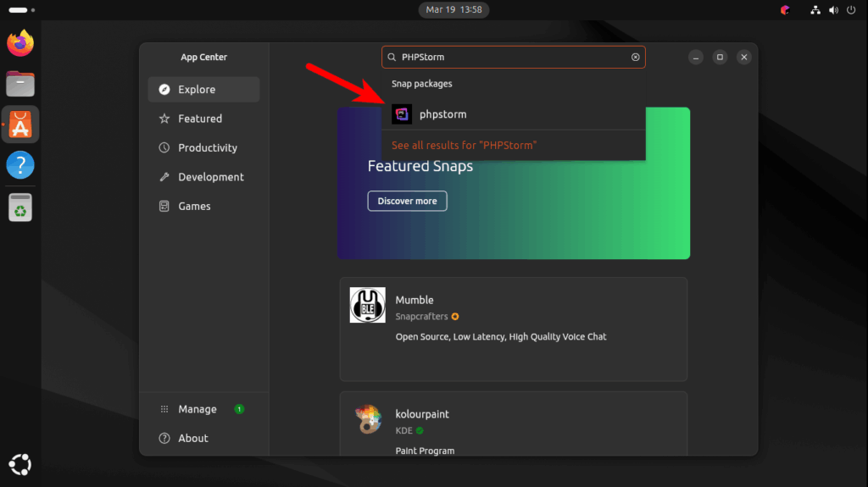Close the App Center window

pos(744,57)
